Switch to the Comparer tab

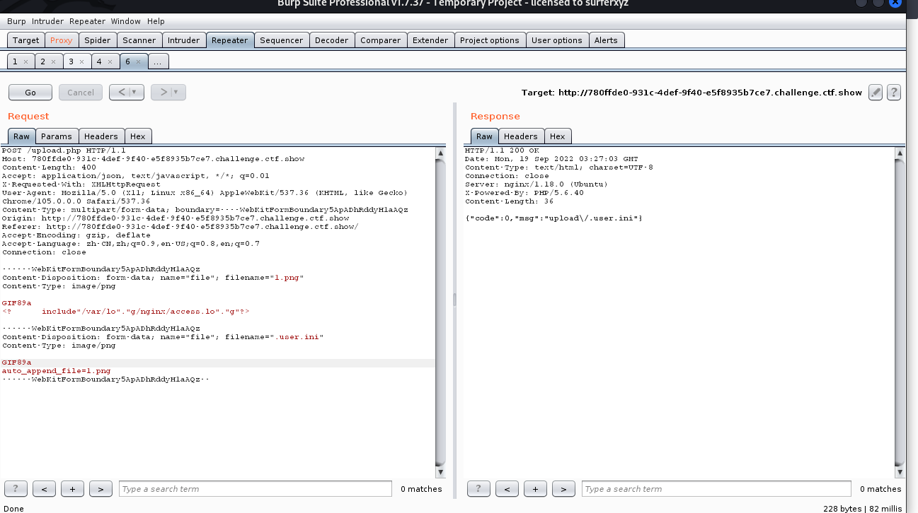[x=381, y=40]
